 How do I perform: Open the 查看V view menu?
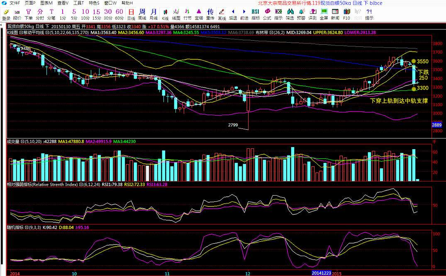coord(63,3)
